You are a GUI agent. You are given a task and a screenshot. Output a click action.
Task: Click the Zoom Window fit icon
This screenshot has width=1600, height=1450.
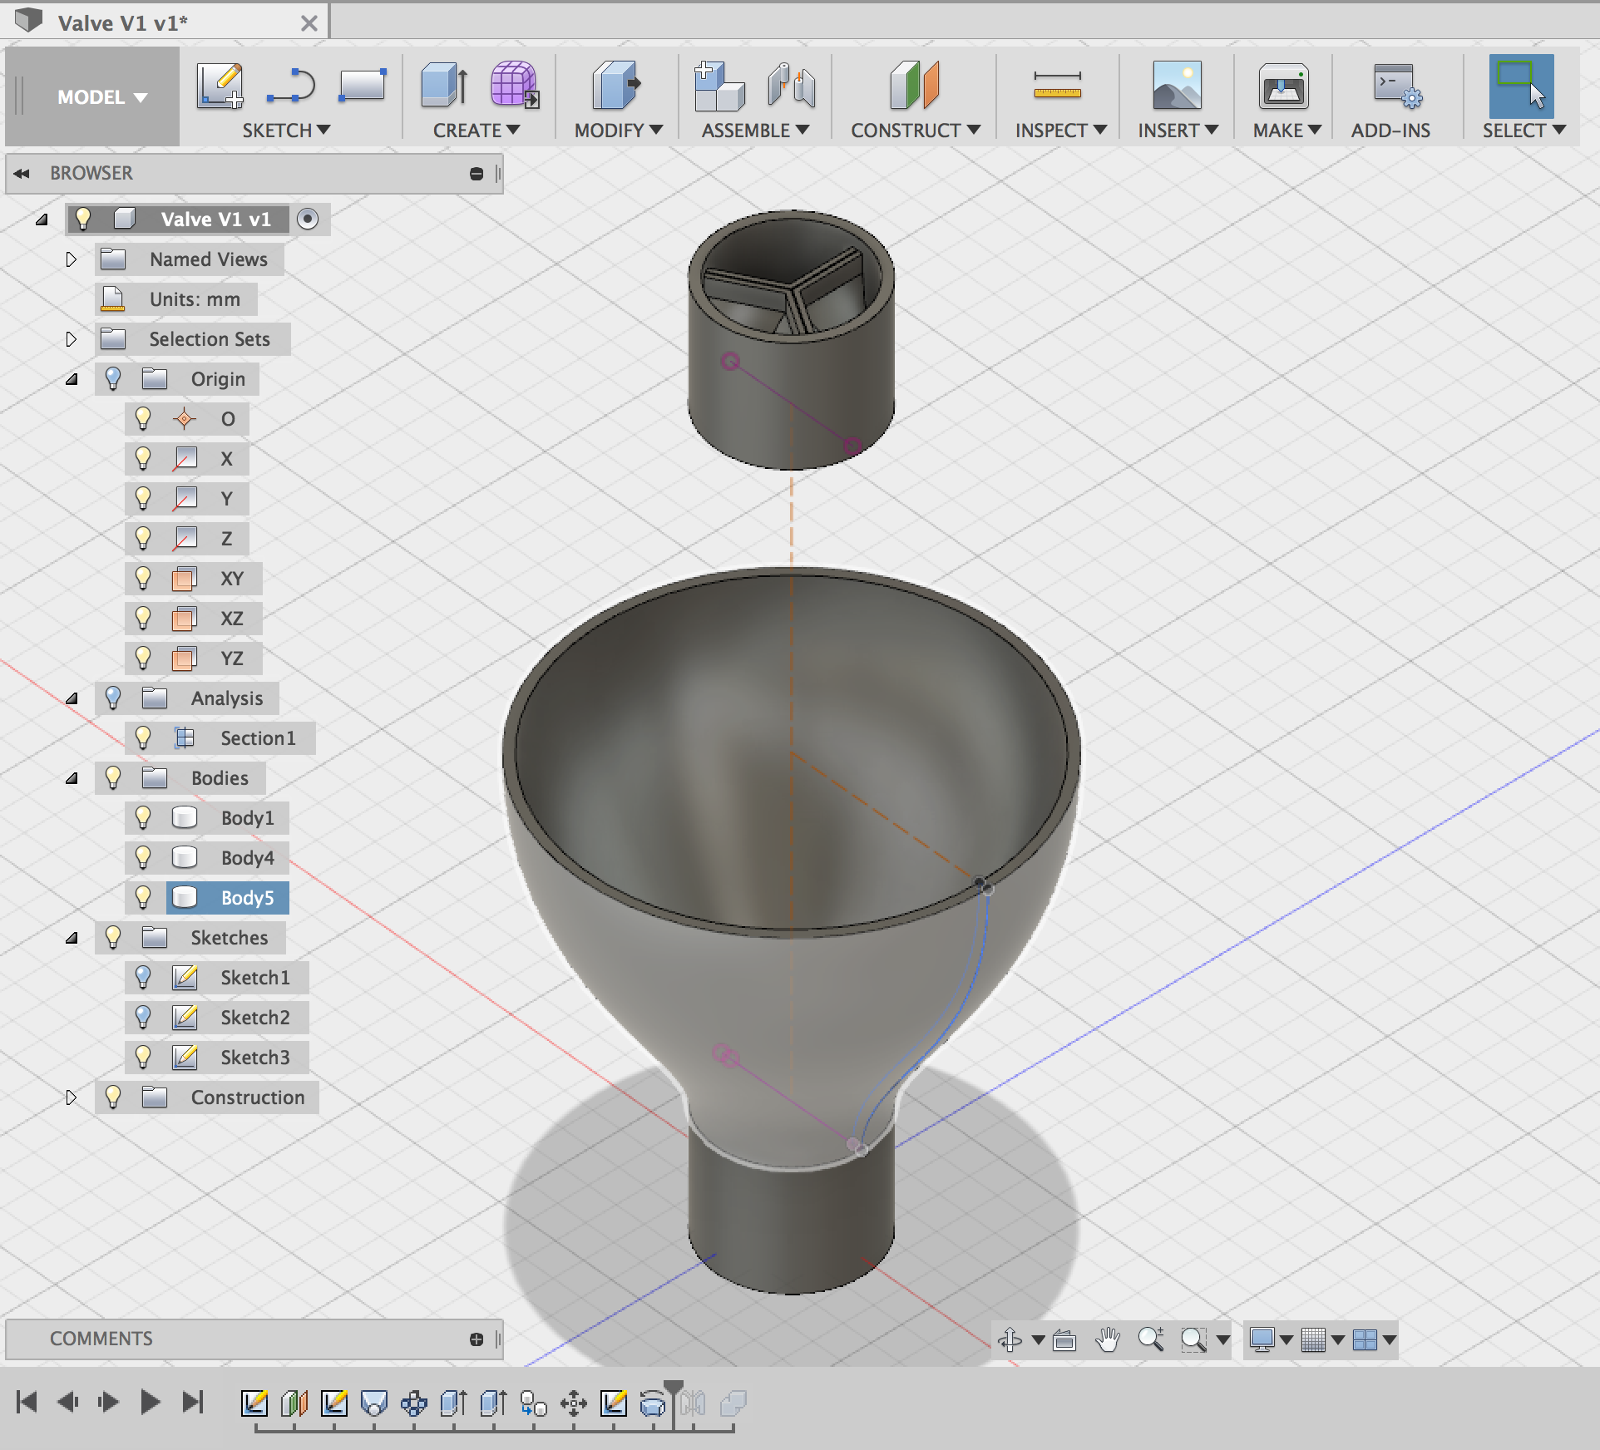[x=1194, y=1339]
